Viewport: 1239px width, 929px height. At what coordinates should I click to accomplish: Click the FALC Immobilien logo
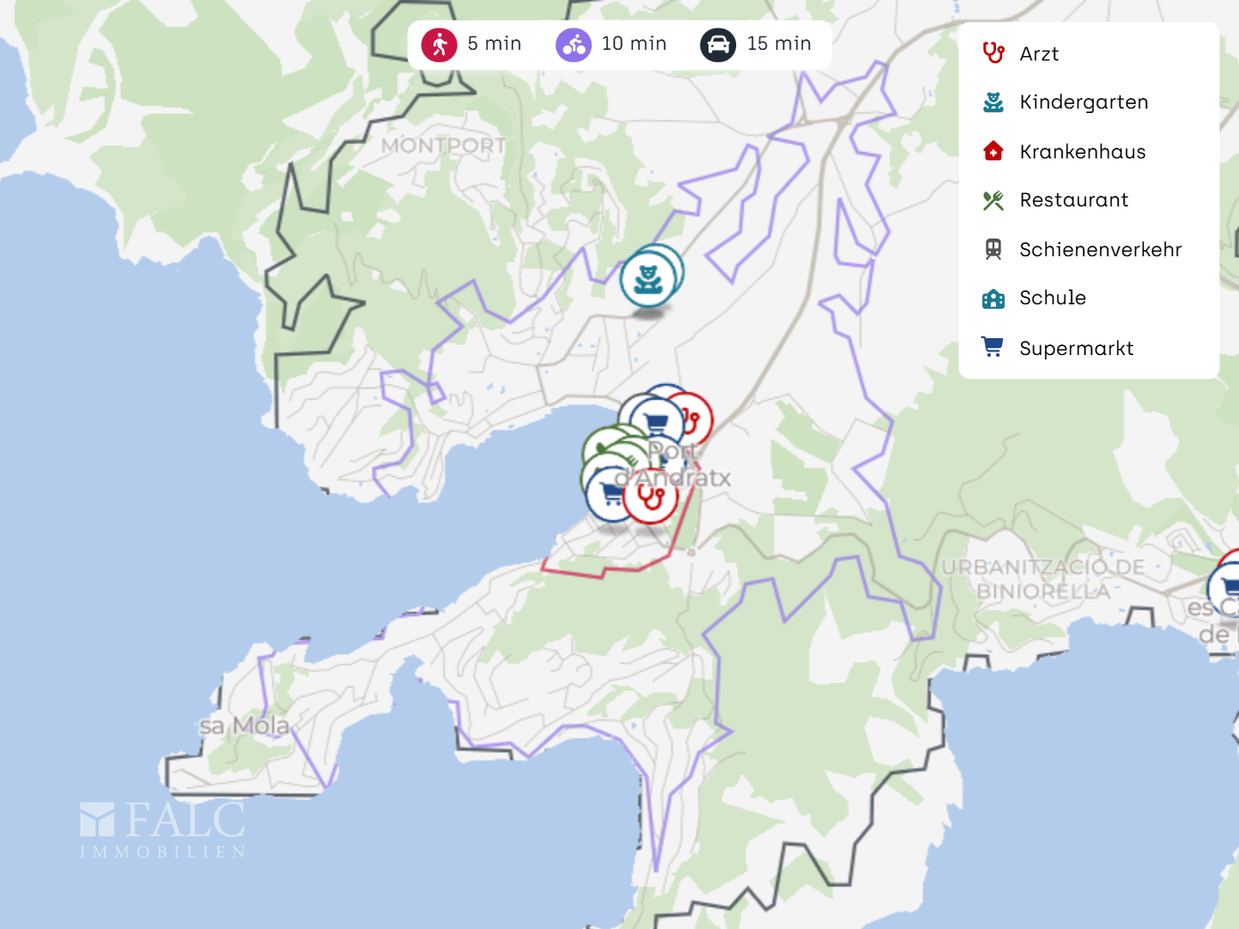163,829
